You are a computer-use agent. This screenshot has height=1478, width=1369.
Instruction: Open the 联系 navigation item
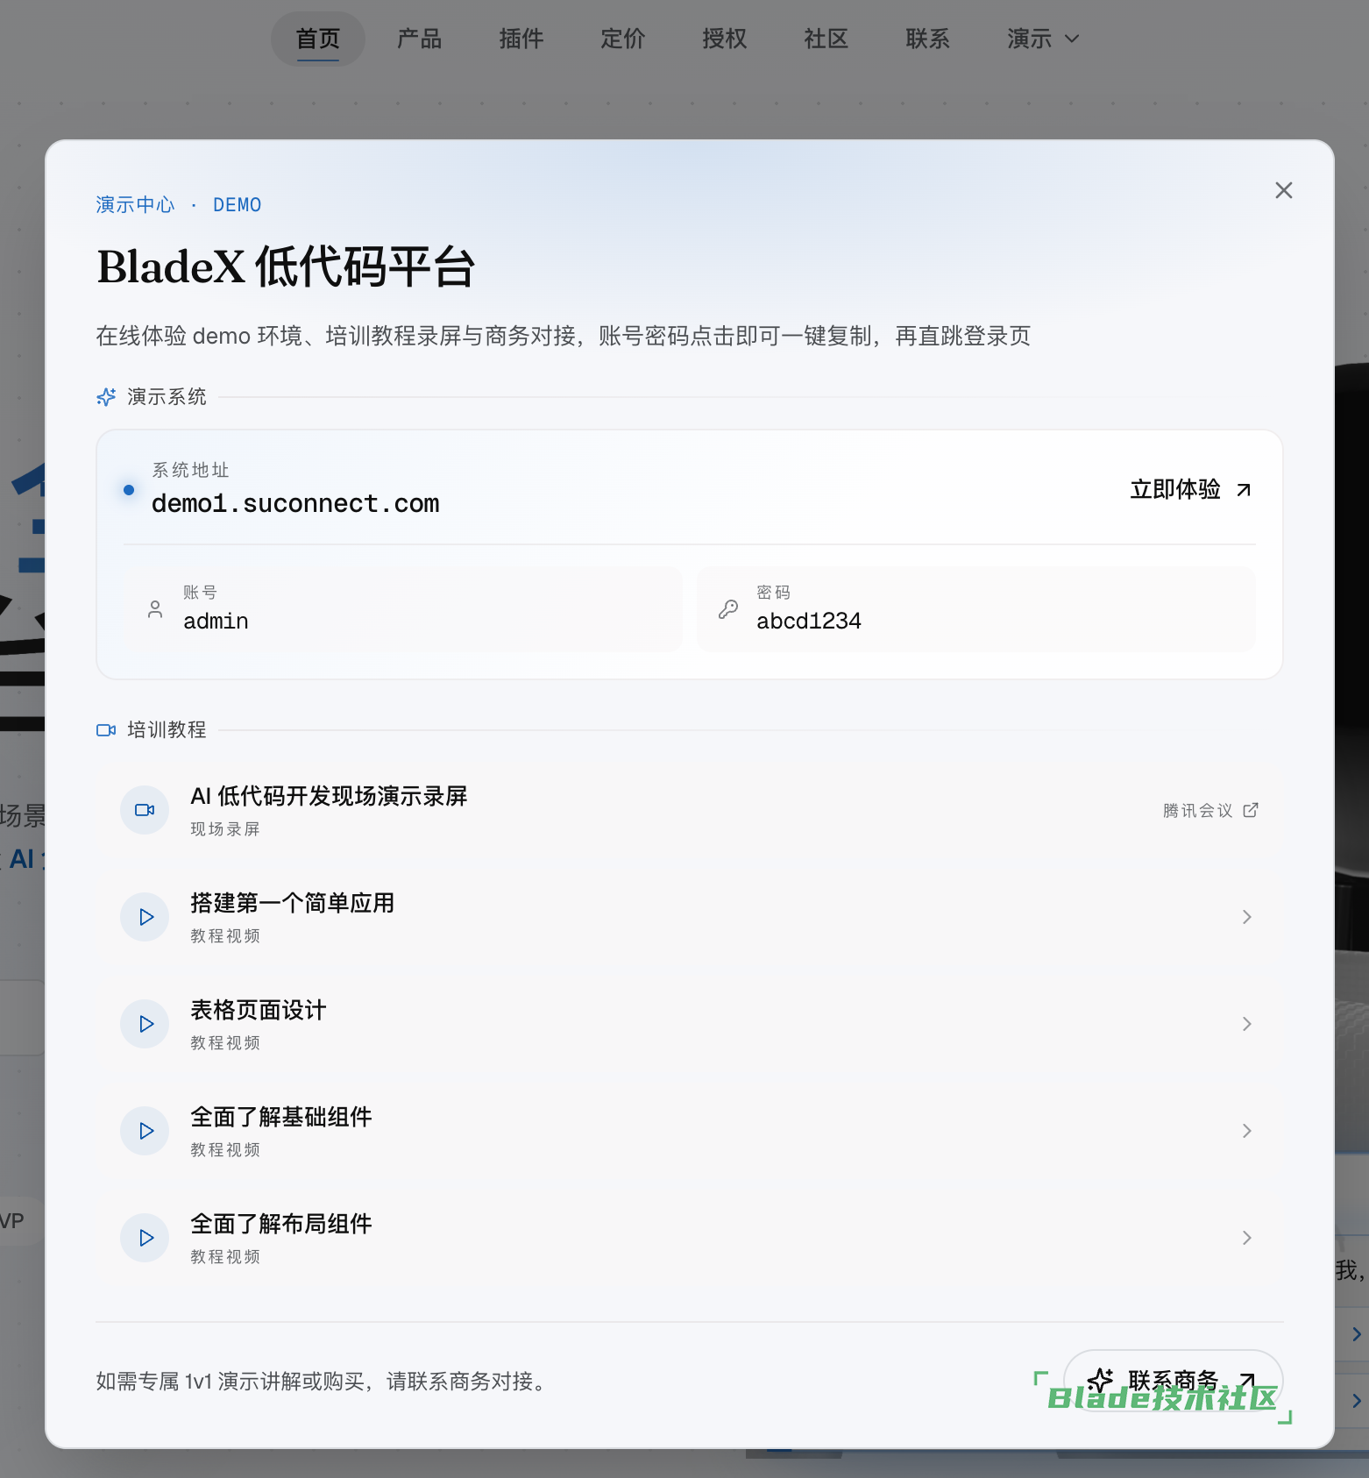928,39
